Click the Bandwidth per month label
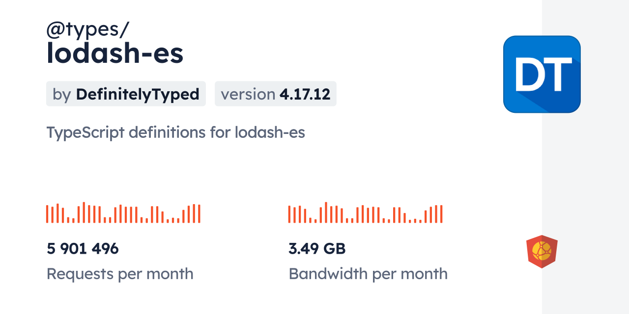Viewport: 629px width, 314px height. click(x=368, y=274)
